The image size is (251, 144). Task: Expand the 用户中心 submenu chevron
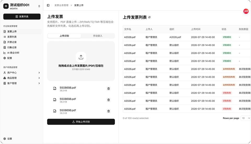click(39, 73)
